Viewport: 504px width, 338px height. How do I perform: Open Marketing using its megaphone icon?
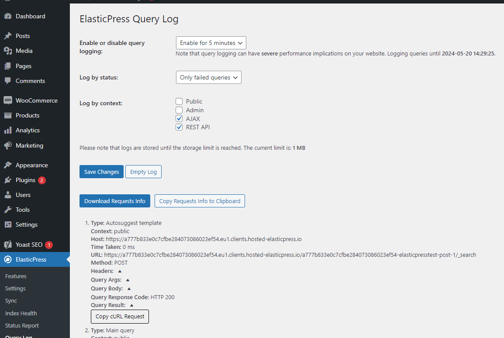coord(9,145)
